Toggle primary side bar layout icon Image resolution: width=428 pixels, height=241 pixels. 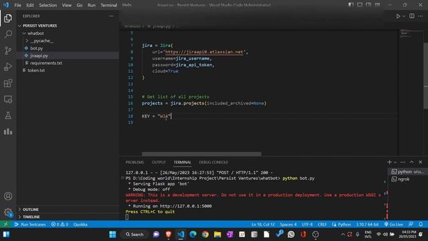coord(351,5)
